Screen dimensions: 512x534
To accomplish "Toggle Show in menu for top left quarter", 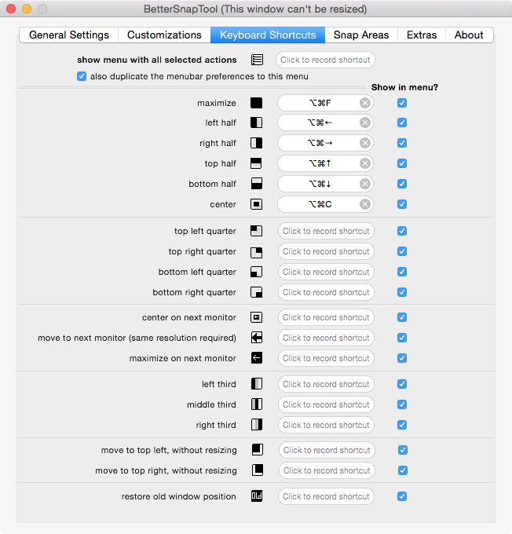I will click(x=402, y=231).
